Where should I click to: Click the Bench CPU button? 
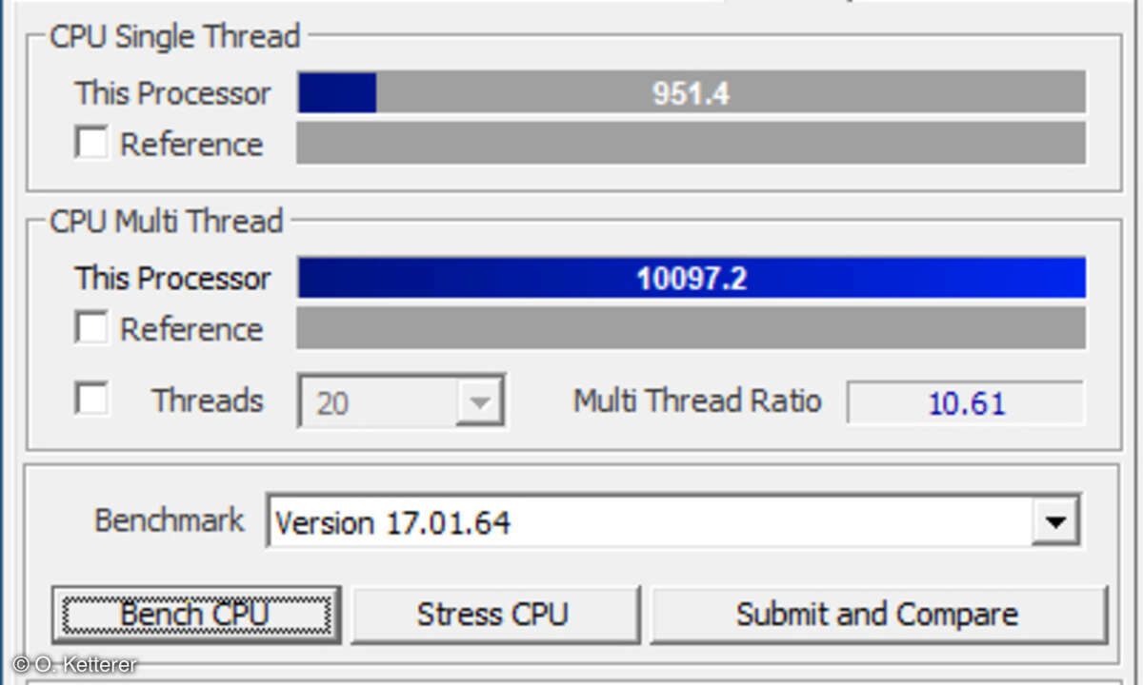(x=195, y=614)
